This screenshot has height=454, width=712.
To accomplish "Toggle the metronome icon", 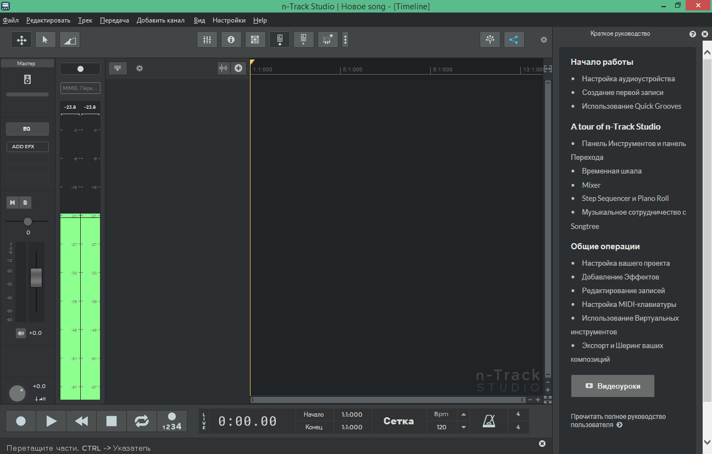I will click(488, 421).
